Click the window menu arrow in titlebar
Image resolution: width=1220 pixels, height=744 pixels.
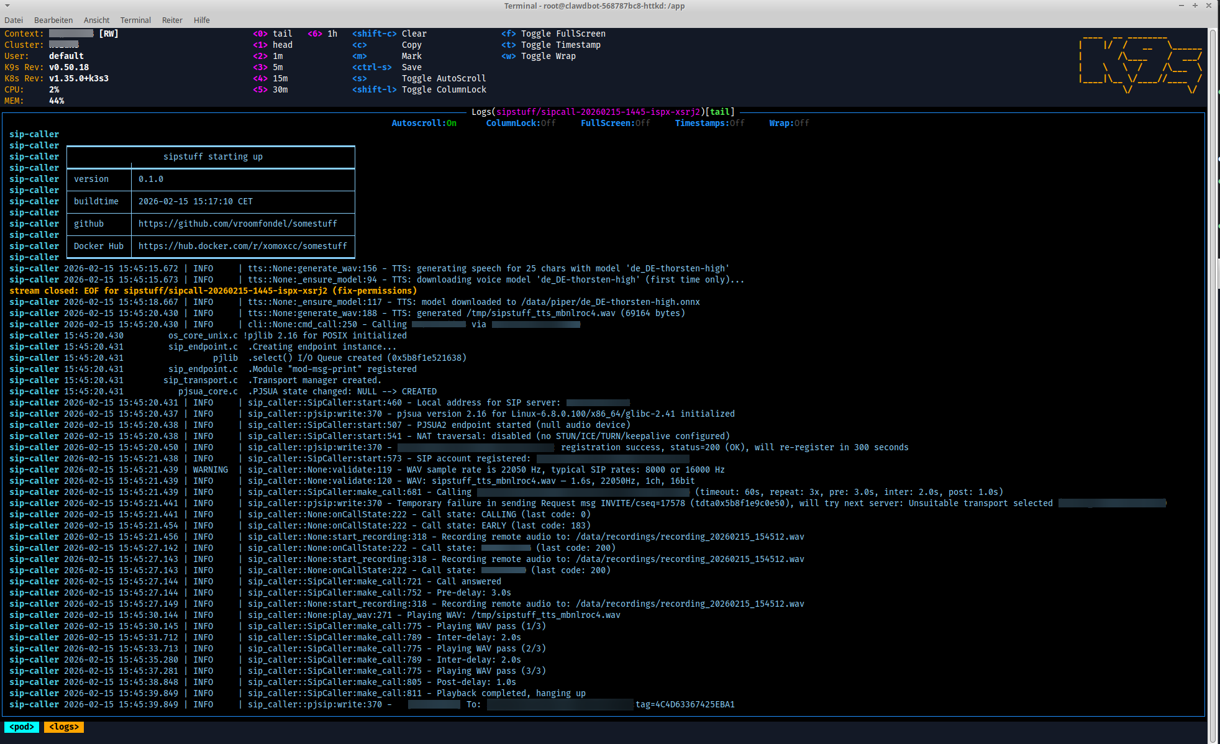click(7, 6)
